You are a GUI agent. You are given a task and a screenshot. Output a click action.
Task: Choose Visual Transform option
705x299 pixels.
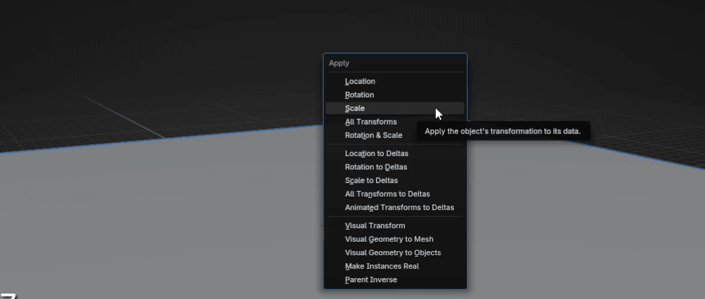pos(375,226)
